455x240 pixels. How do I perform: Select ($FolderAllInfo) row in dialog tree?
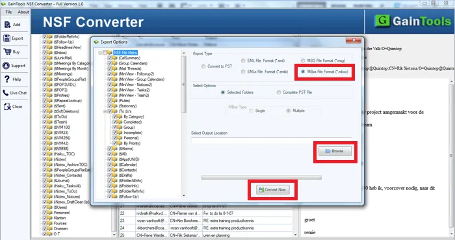click(131, 181)
